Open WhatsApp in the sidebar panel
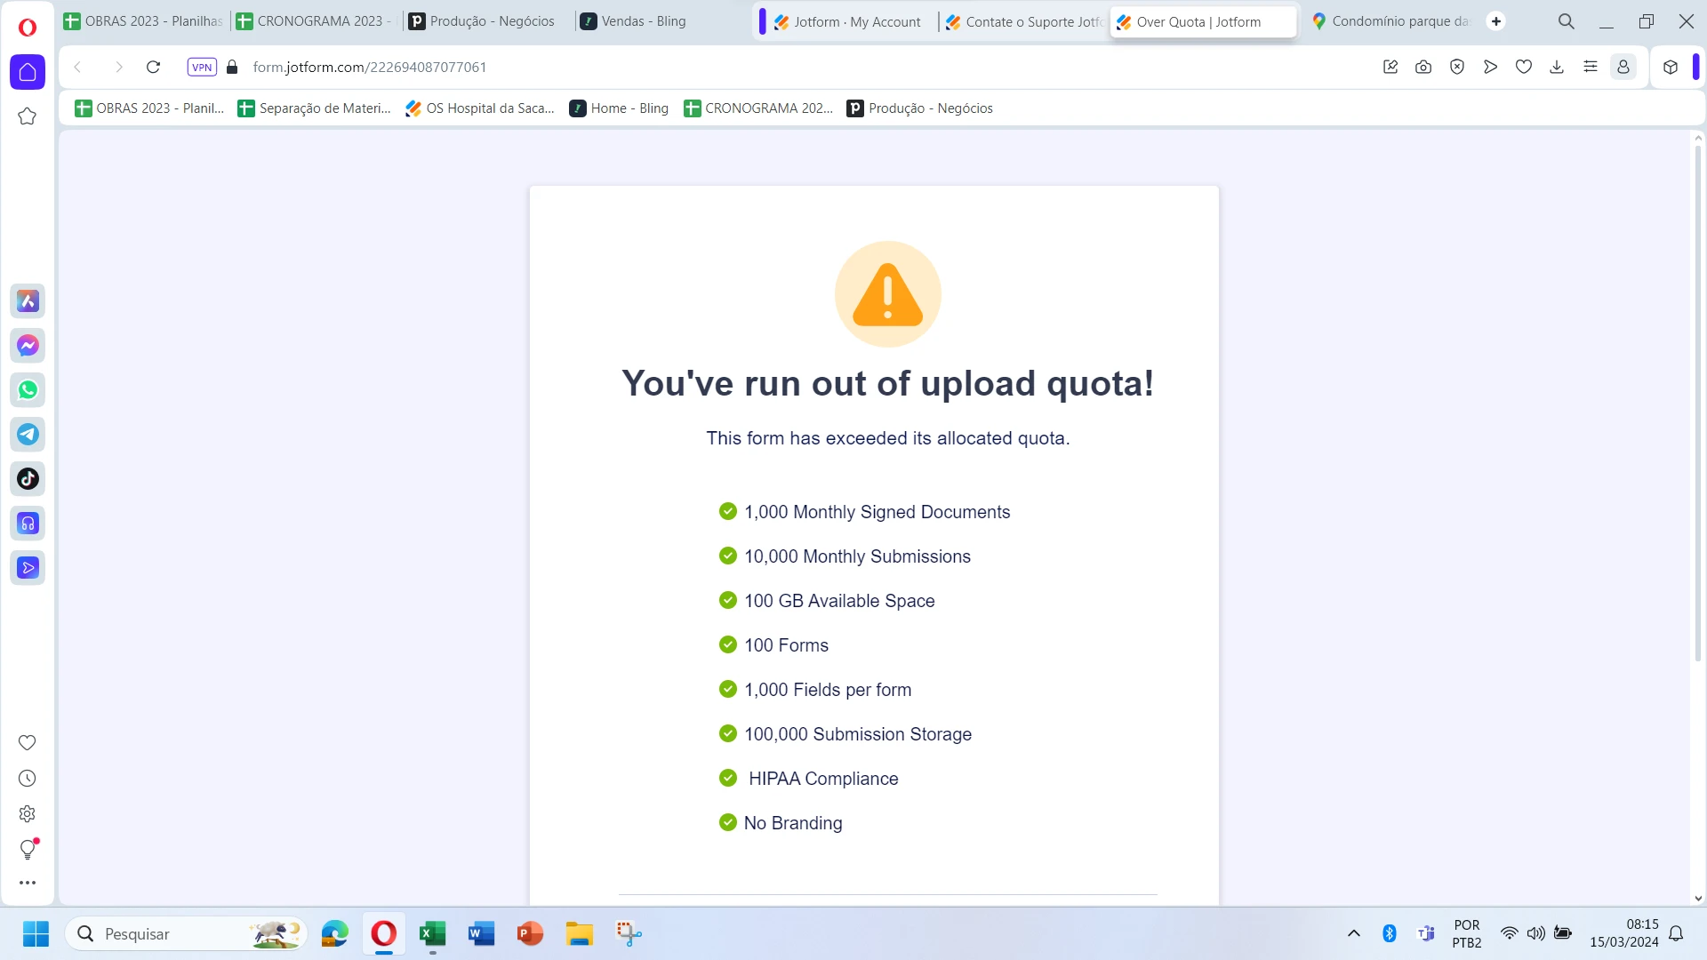Screen dimensions: 1707x960 click(x=28, y=390)
